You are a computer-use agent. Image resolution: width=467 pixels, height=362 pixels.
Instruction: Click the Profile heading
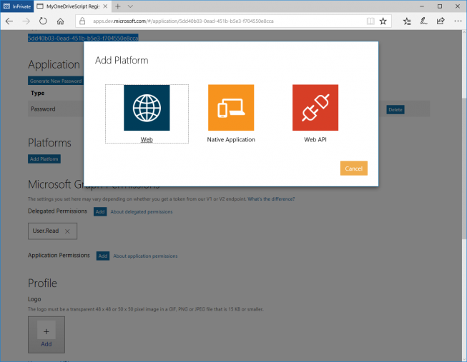coord(42,283)
